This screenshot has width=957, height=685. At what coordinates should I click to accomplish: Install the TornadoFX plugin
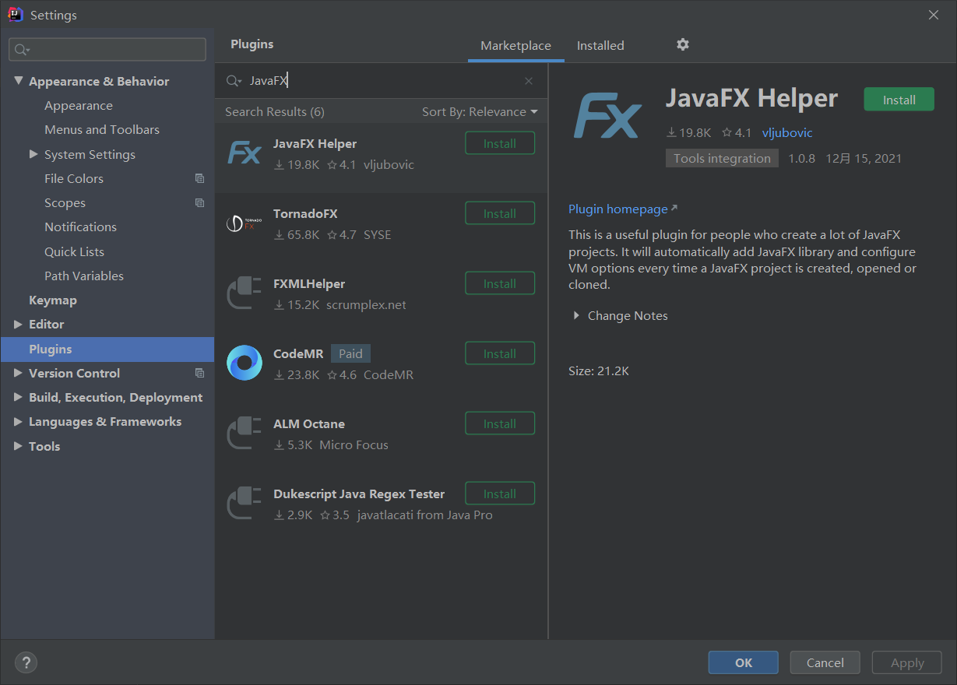pyautogui.click(x=500, y=213)
